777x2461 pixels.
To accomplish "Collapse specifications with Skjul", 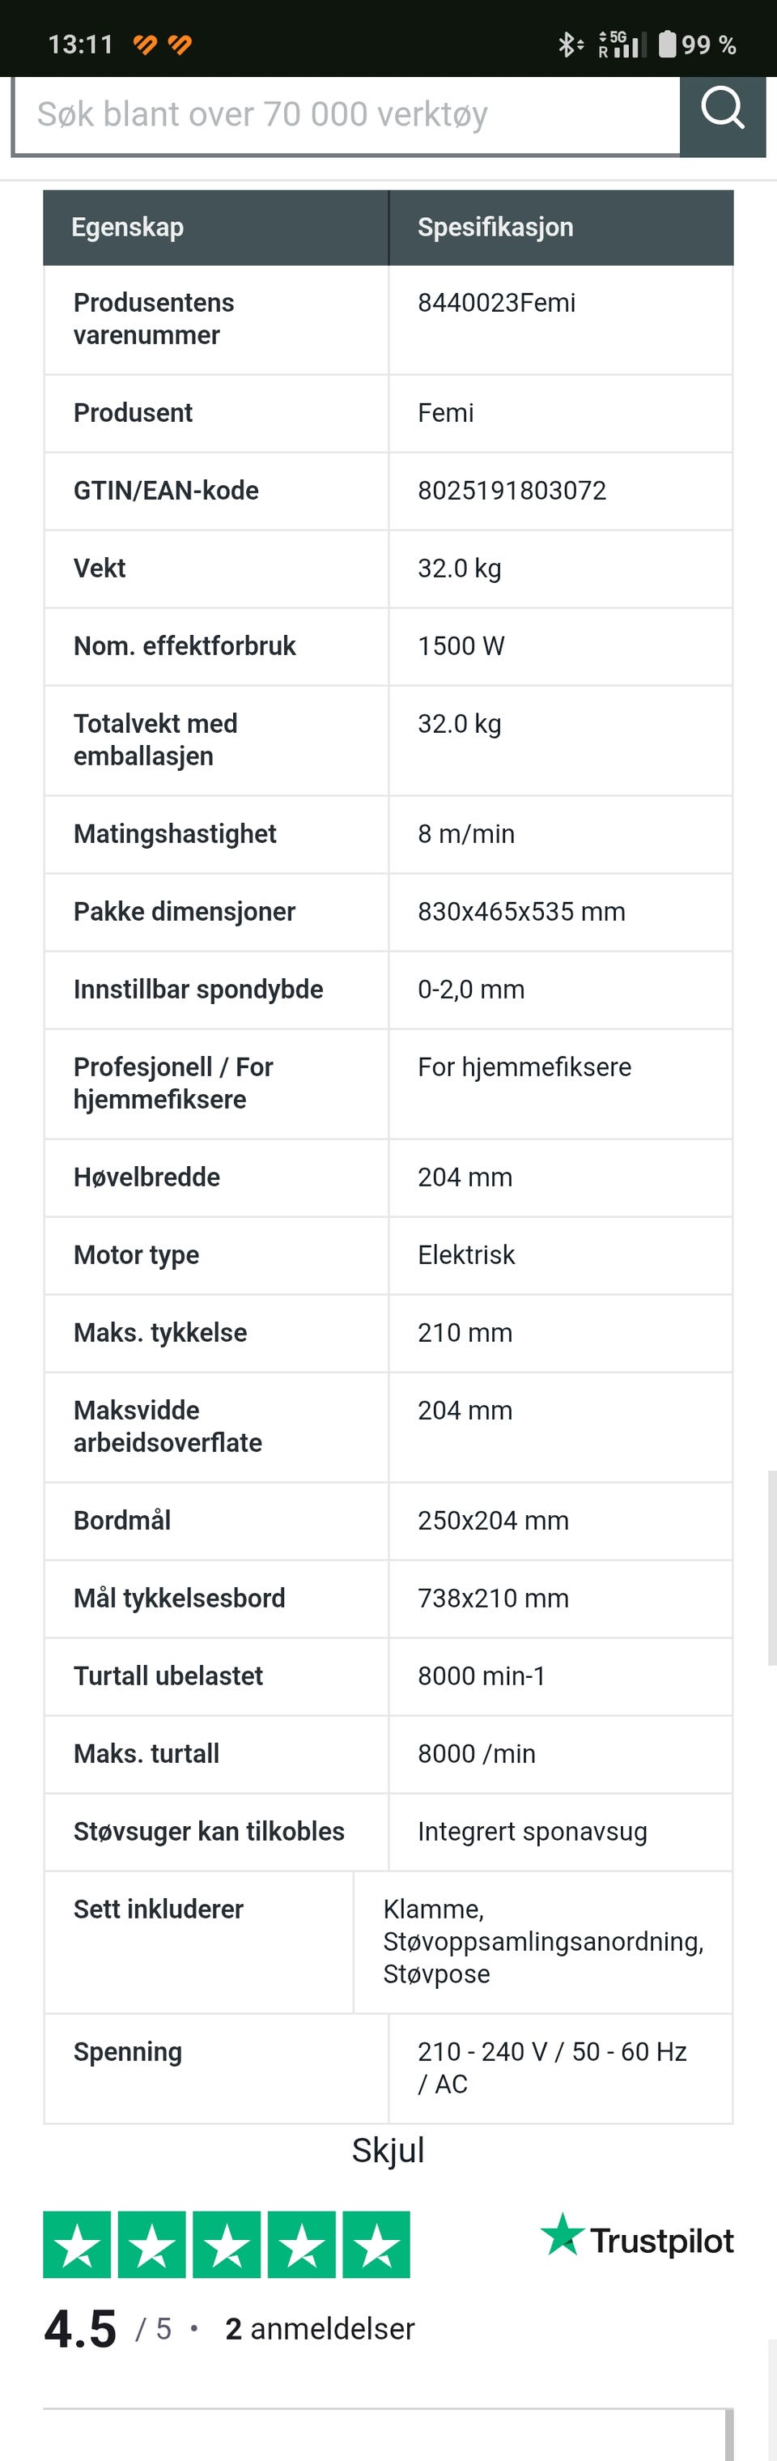I will click(388, 2149).
